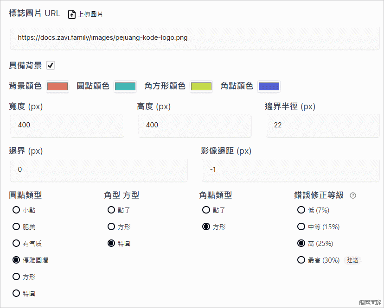Click the 高度 (px) input field
Viewport: 384px width, 308px height.
tap(194, 125)
